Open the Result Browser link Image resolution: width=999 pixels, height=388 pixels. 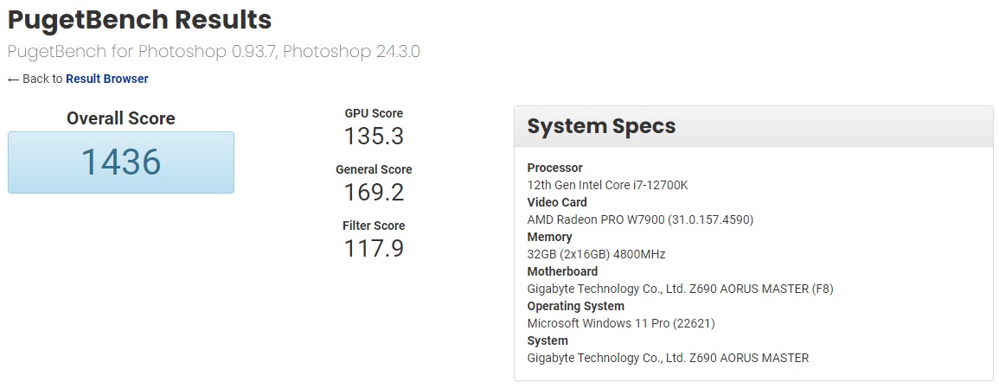pyautogui.click(x=107, y=79)
